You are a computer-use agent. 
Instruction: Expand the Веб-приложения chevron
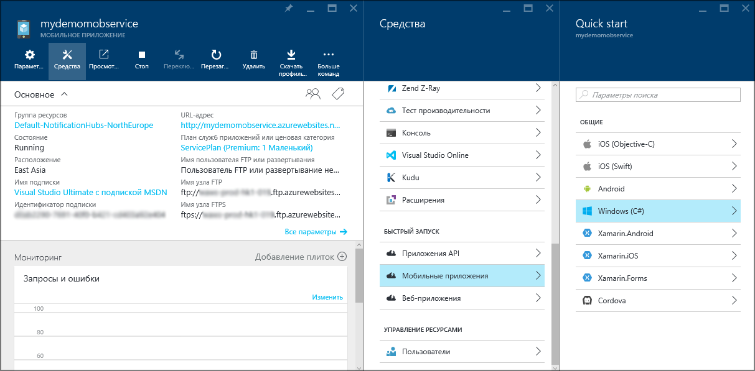coord(538,298)
